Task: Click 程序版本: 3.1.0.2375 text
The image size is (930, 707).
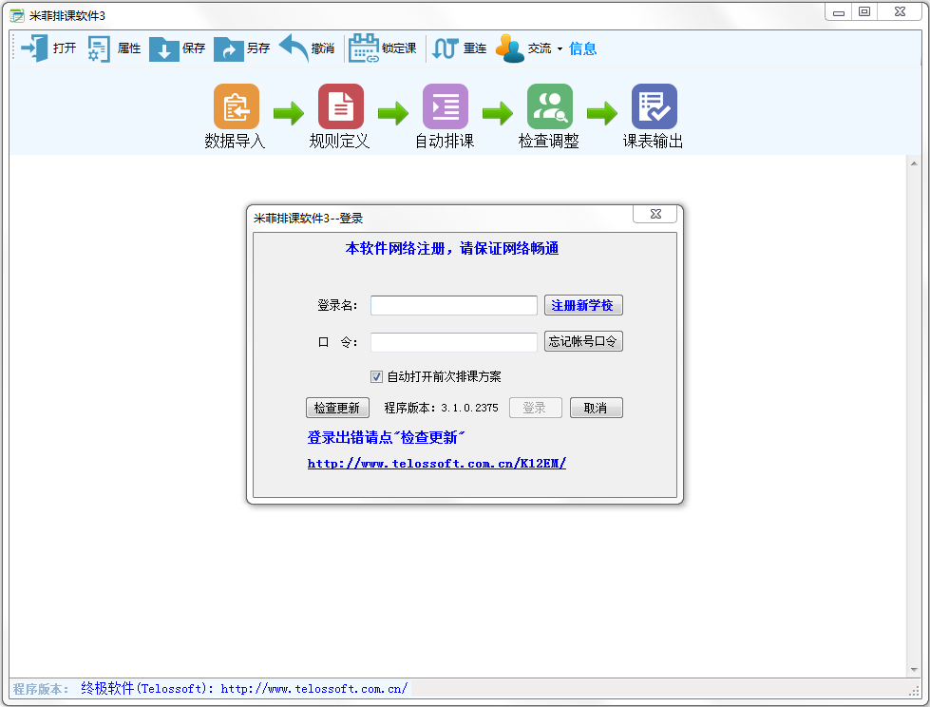Action: [442, 408]
